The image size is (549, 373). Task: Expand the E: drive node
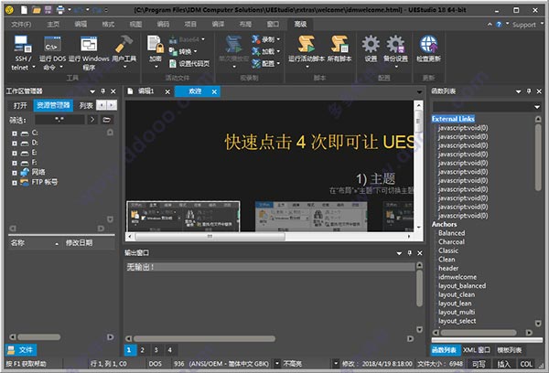(x=15, y=153)
